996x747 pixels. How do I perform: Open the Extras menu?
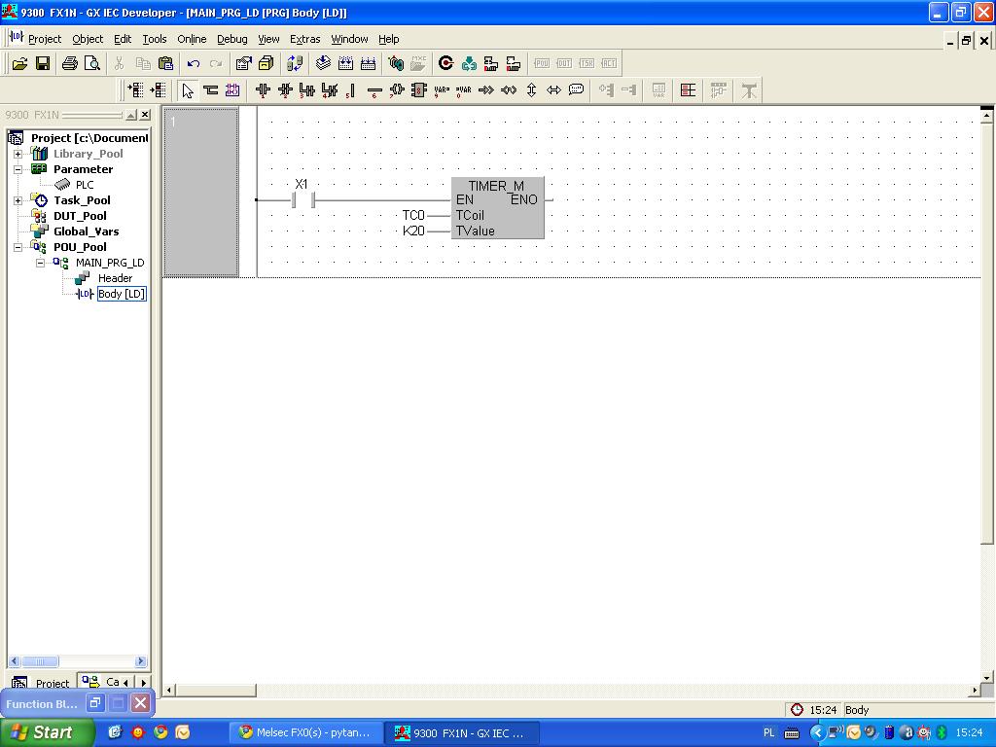[x=304, y=39]
